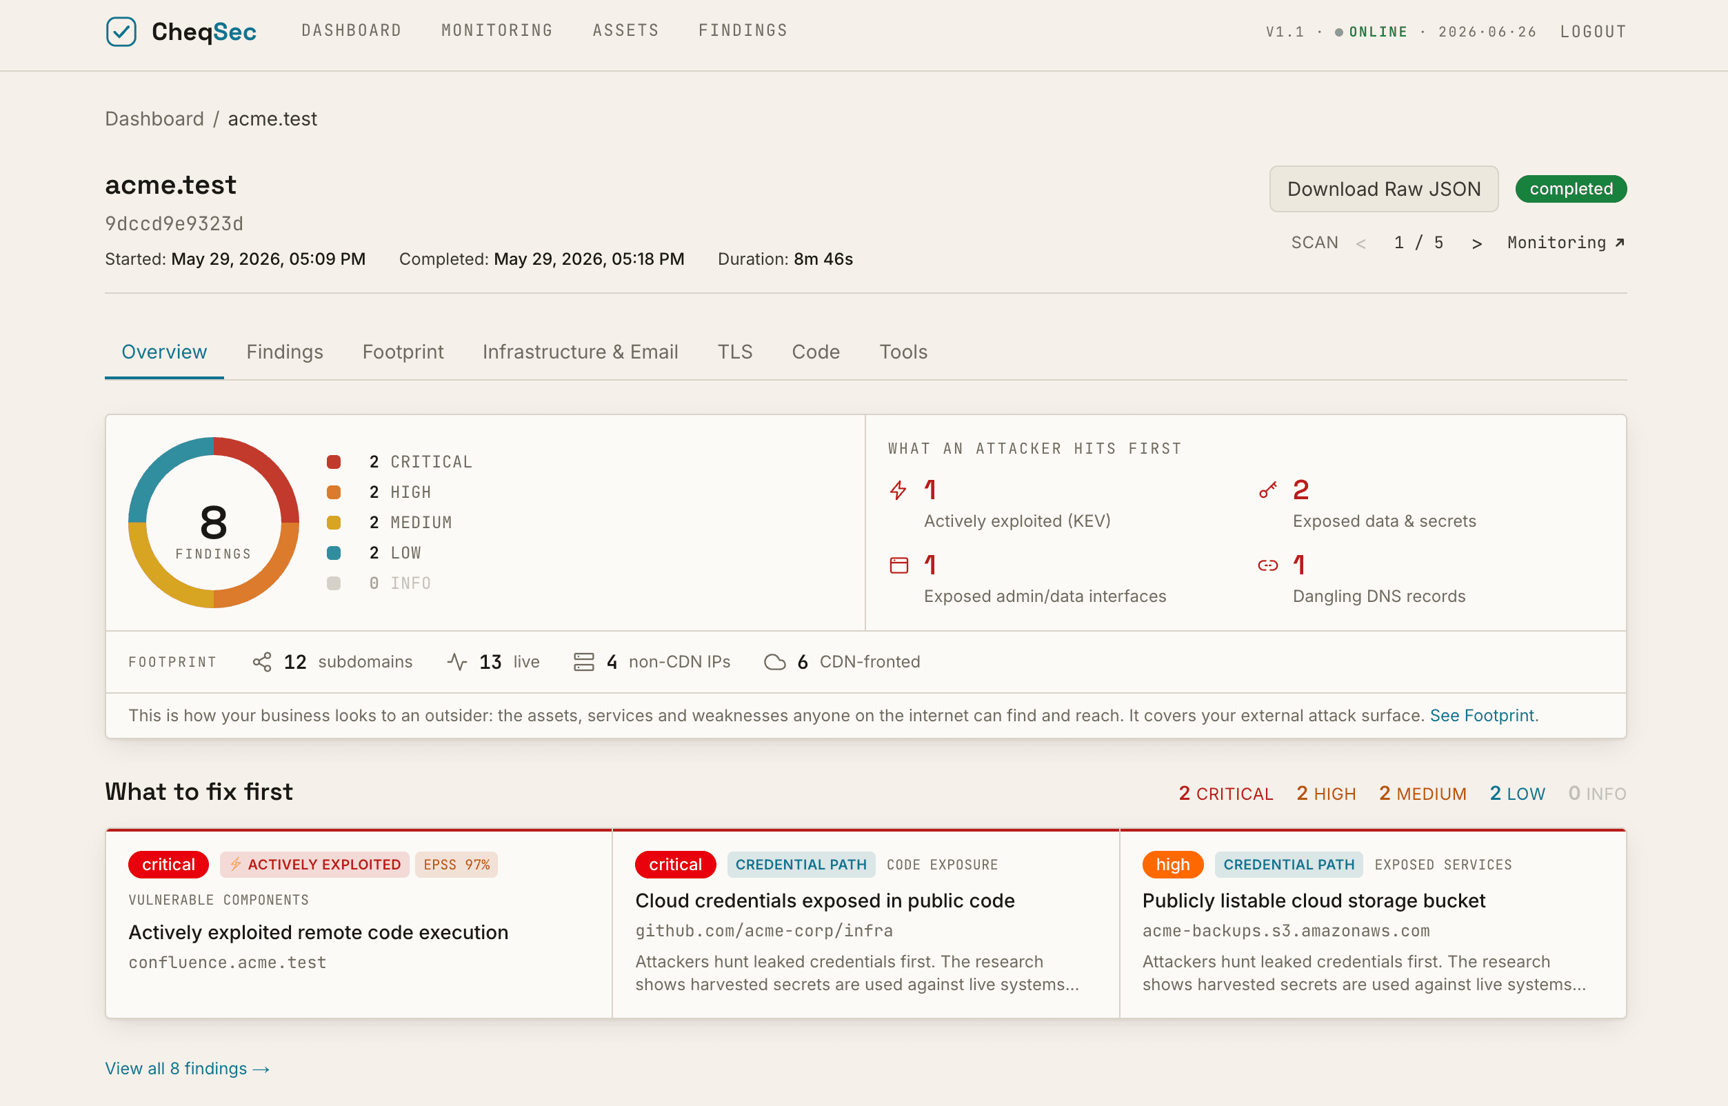Open Actively exploited remote code execution card

[x=359, y=924]
